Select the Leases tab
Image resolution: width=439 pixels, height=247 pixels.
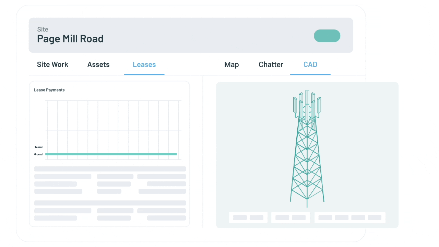(x=144, y=64)
